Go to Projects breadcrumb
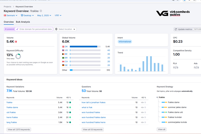Screen dimensions: 201x134 8,7
